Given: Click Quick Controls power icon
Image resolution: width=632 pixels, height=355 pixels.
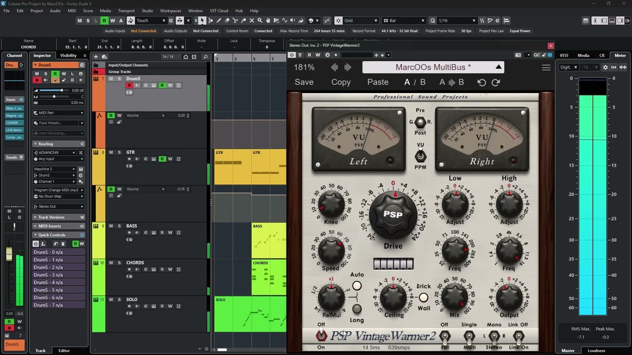Looking at the screenshot, I should coord(36,244).
